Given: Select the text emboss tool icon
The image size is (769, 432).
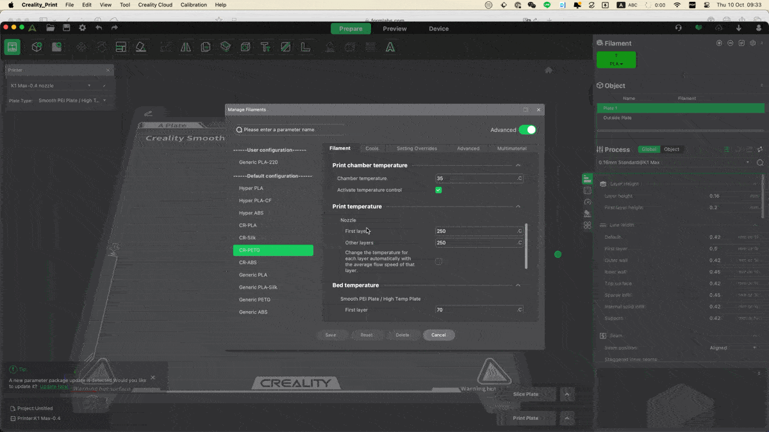Looking at the screenshot, I should [265, 47].
